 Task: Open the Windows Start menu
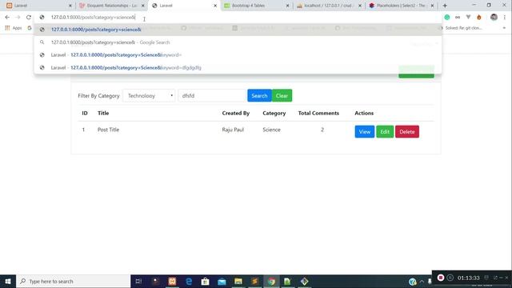click(8, 281)
